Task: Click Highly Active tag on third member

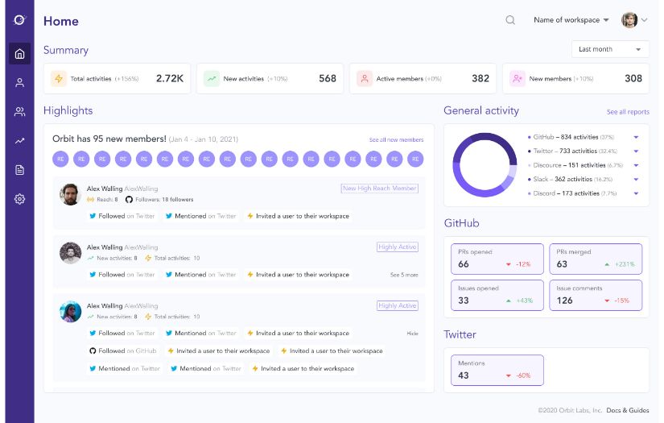Action: click(398, 305)
